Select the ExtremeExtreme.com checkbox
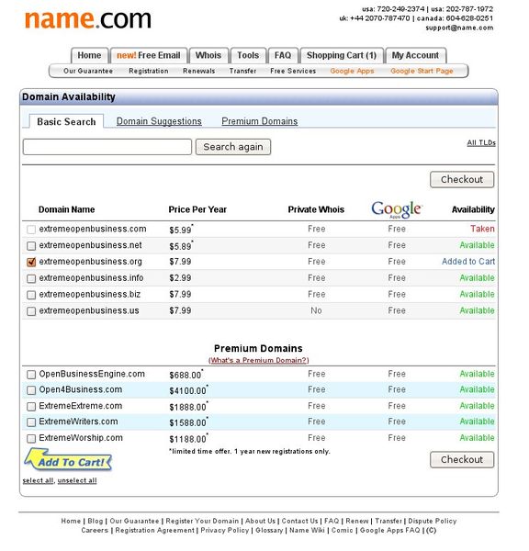Screen dimensions: 529x551 click(x=31, y=407)
